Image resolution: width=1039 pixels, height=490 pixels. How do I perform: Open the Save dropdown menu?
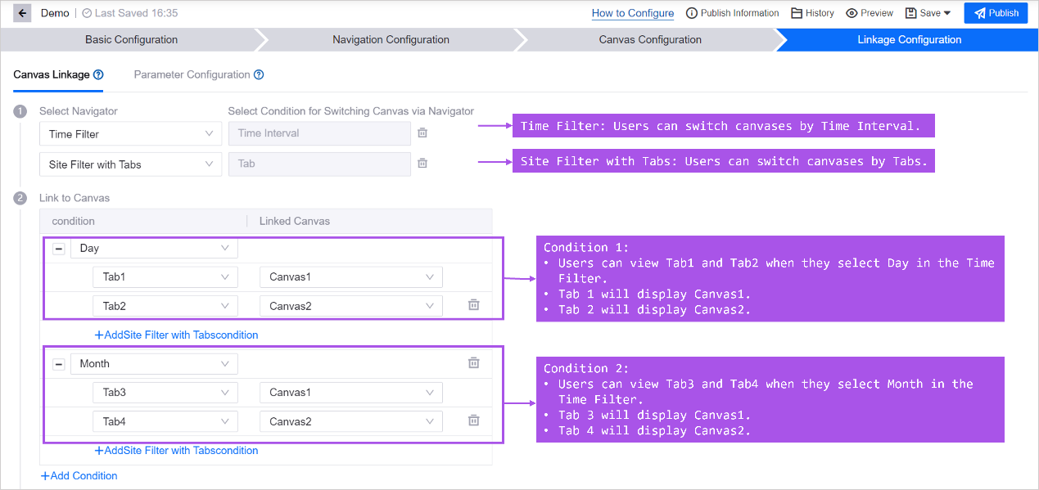[x=928, y=13]
